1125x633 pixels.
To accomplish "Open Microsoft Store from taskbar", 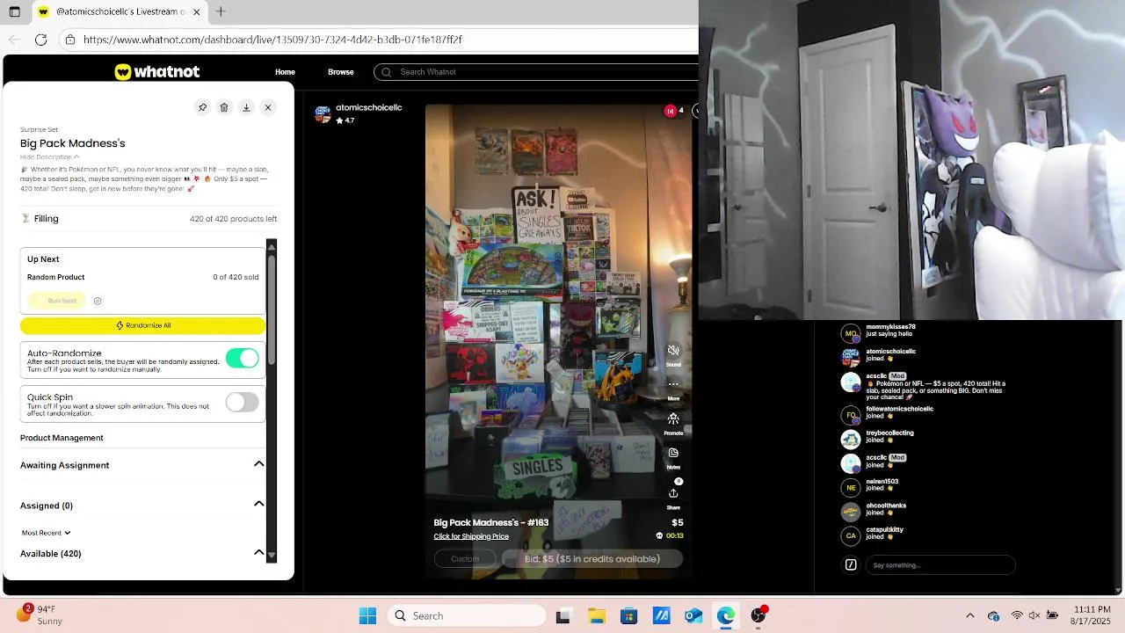I will click(x=628, y=616).
